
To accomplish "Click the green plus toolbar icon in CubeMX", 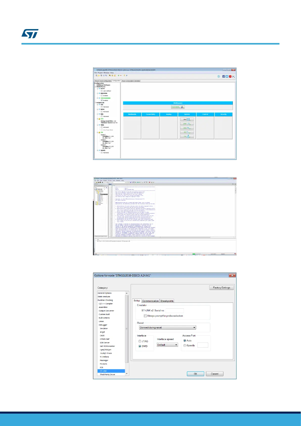I will [x=118, y=75].
